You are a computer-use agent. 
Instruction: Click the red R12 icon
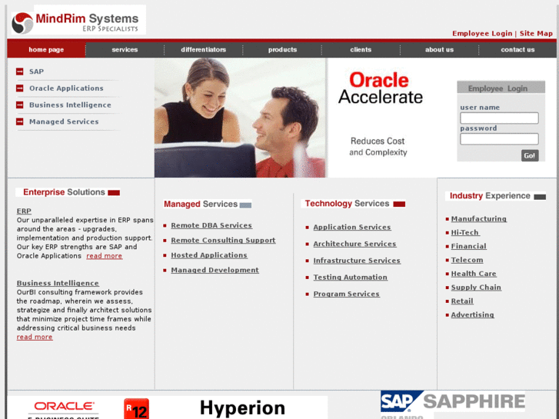pos(137,409)
